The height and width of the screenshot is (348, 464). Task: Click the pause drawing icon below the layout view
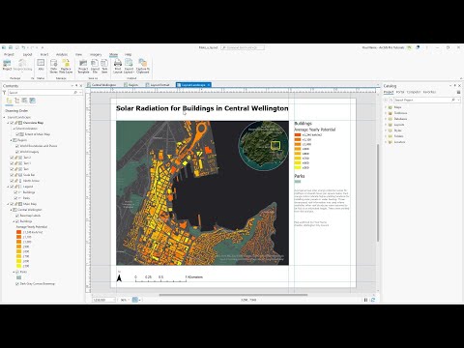pyautogui.click(x=365, y=300)
